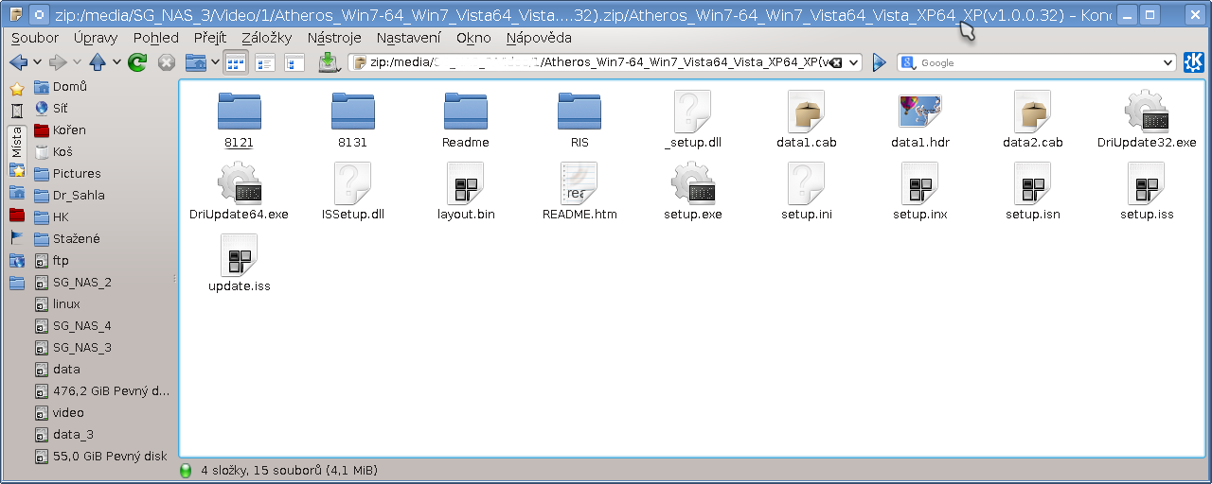This screenshot has height=484, width=1212.
Task: Open the search box suggestions dropdown
Action: click(x=1167, y=62)
